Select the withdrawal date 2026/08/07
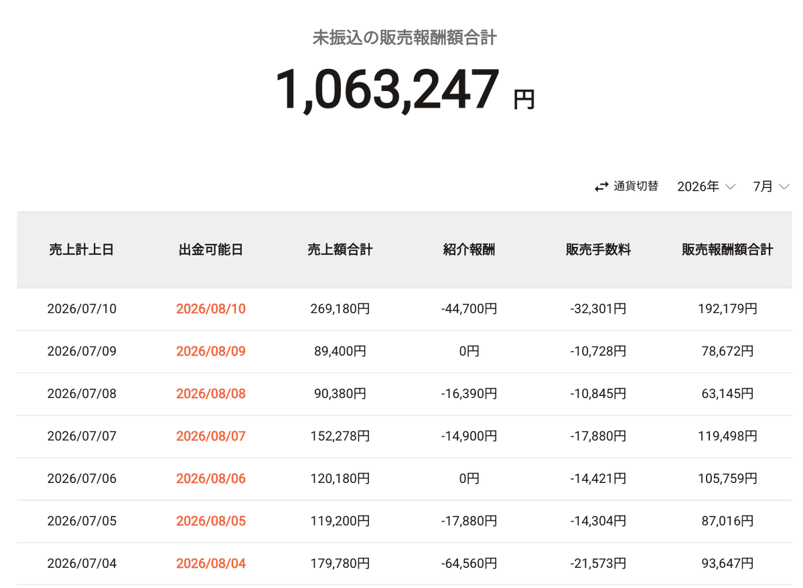Image resolution: width=803 pixels, height=588 pixels. tap(211, 436)
